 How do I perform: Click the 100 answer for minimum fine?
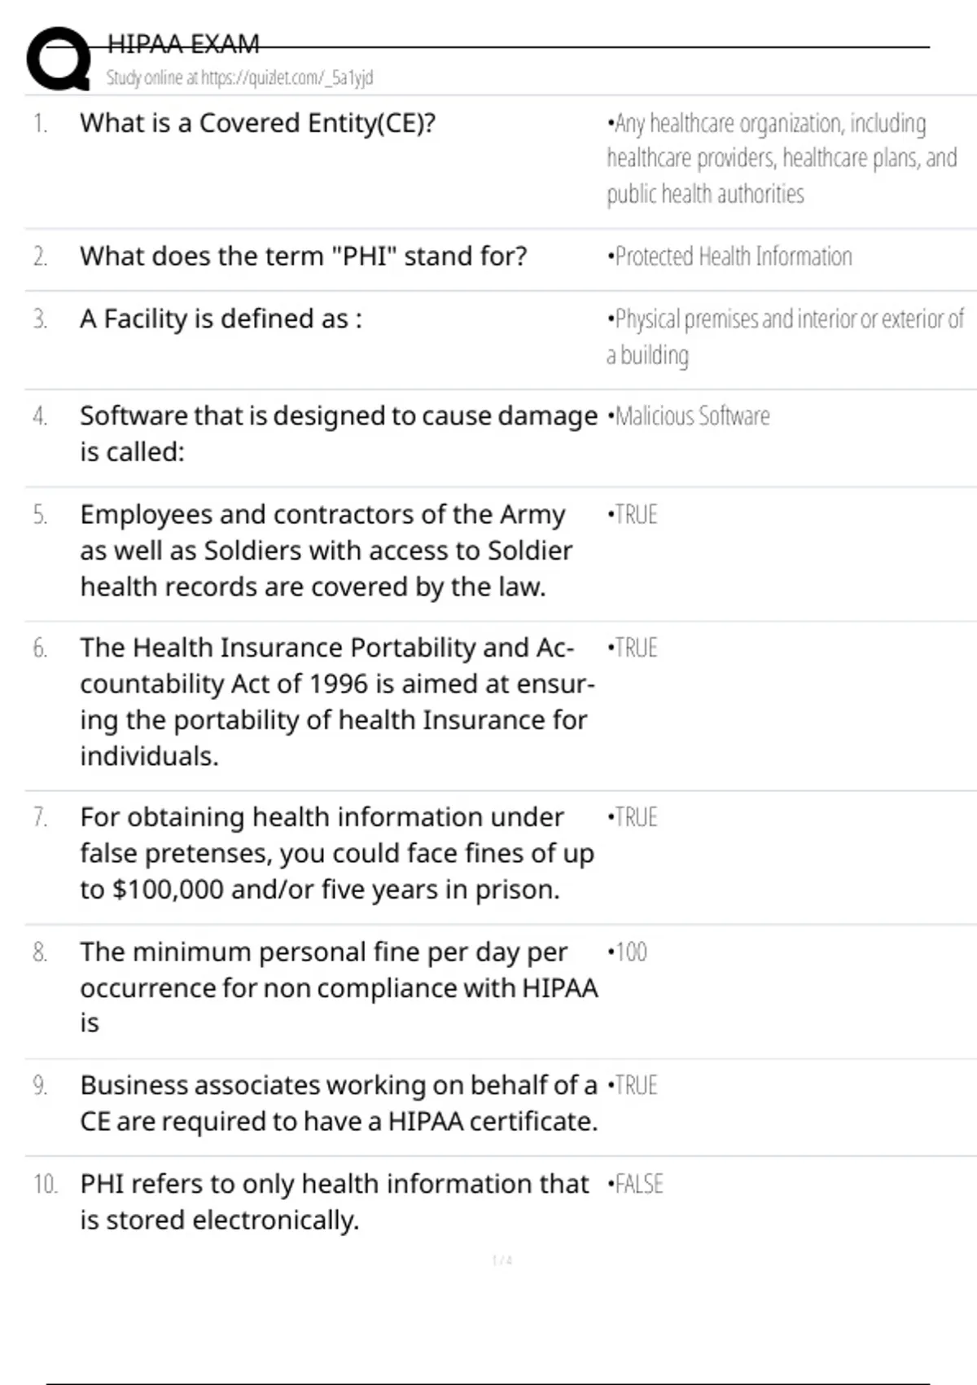coord(628,952)
